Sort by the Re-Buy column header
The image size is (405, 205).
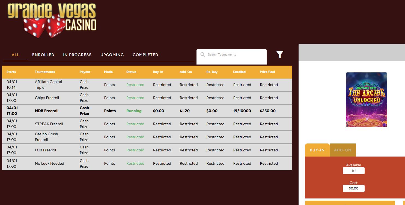(x=212, y=72)
